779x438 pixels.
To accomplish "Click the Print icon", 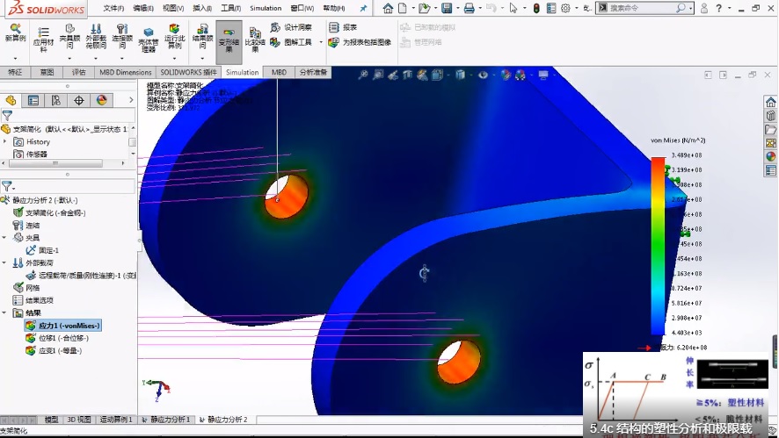I will click(469, 8).
